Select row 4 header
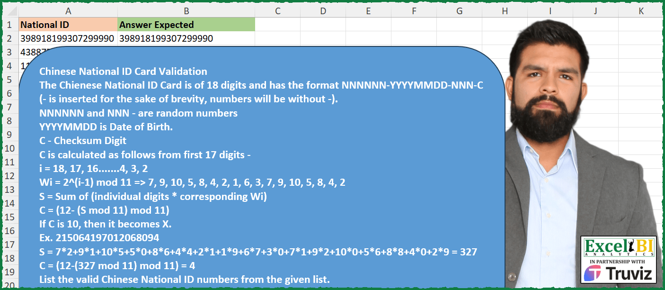 click(10, 65)
